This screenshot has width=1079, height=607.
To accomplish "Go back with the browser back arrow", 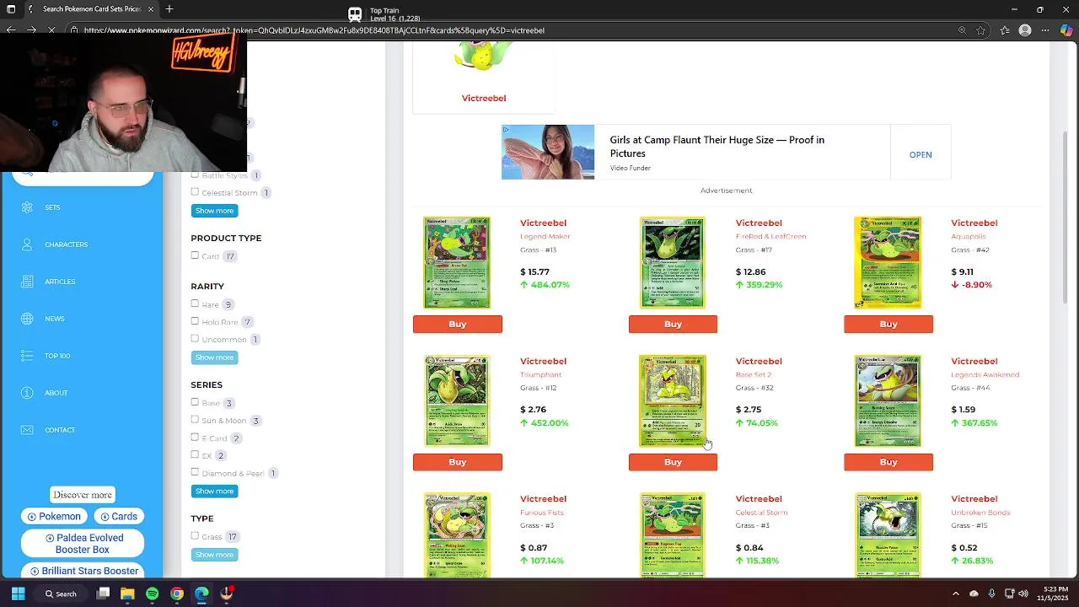I will point(11,30).
